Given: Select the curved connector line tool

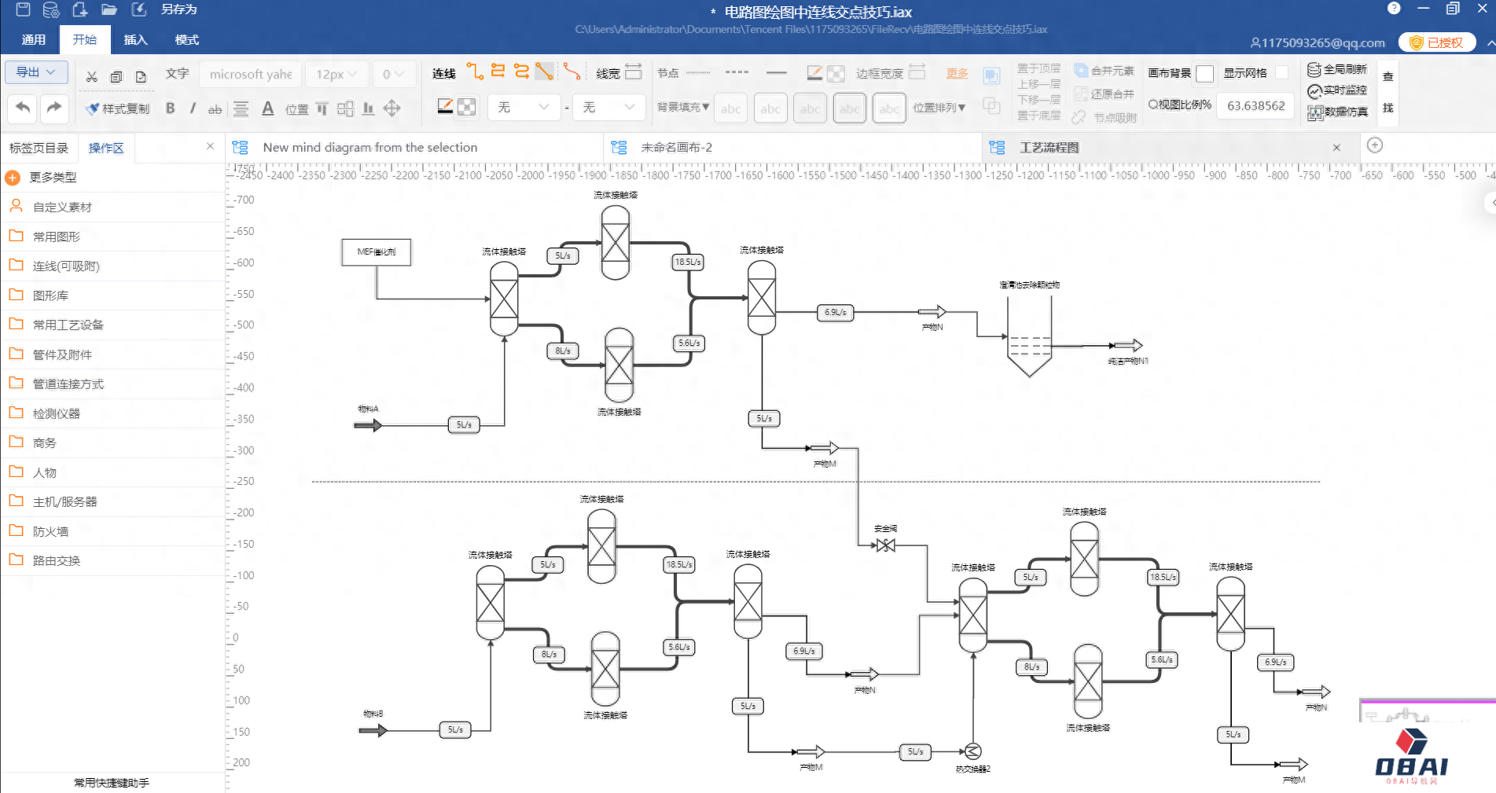Looking at the screenshot, I should (572, 72).
